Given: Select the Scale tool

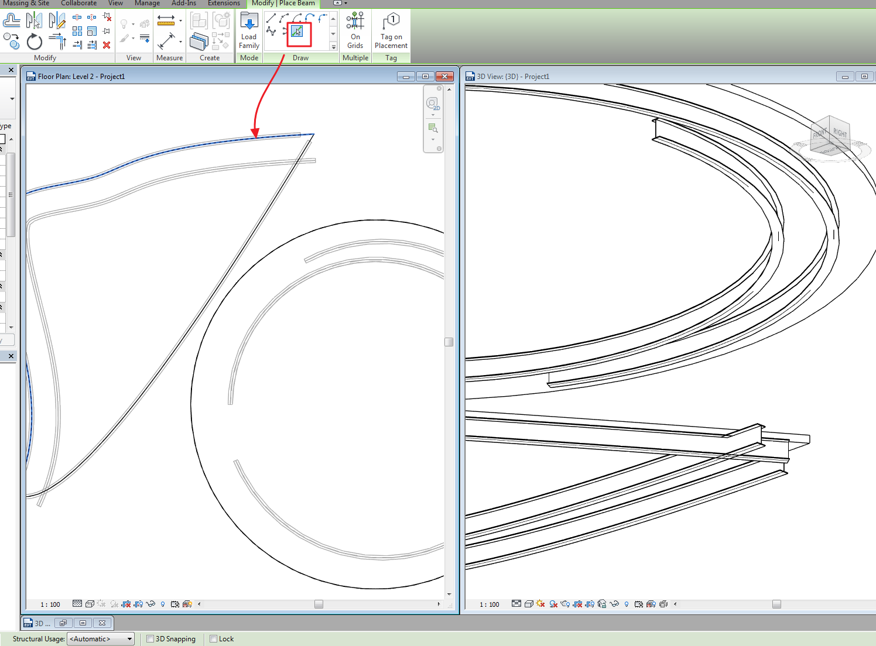Looking at the screenshot, I should (x=92, y=31).
